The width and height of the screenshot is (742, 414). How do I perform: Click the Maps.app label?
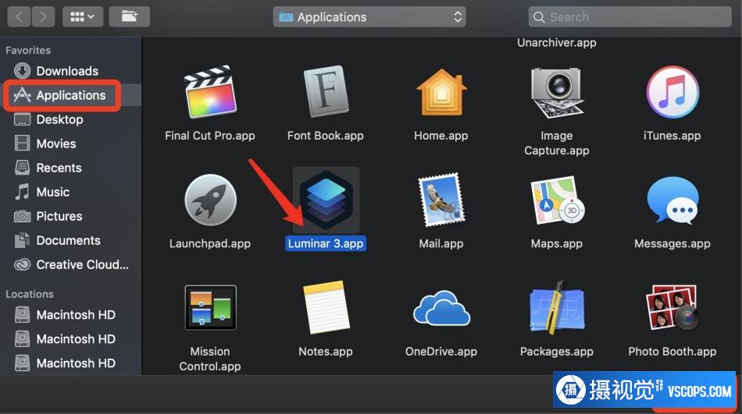557,243
